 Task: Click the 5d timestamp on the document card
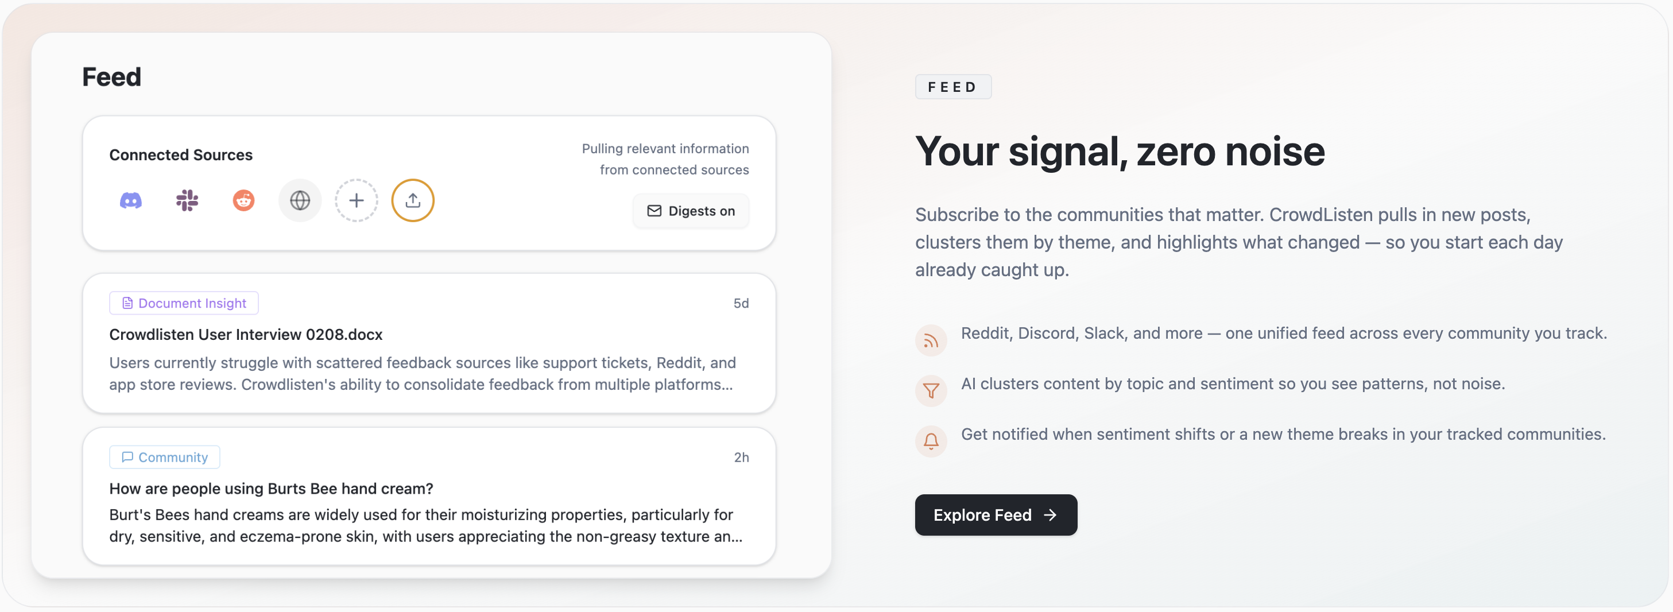tap(741, 303)
